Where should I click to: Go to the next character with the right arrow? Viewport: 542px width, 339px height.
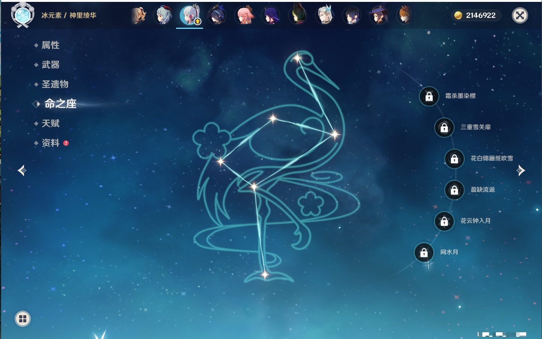[x=521, y=170]
